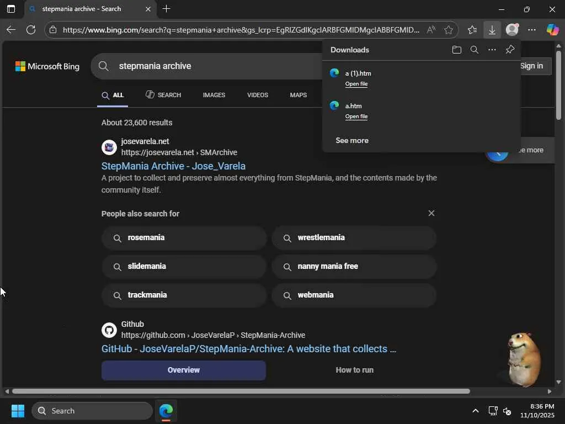
Task: Open a new browser tab
Action: 166,9
